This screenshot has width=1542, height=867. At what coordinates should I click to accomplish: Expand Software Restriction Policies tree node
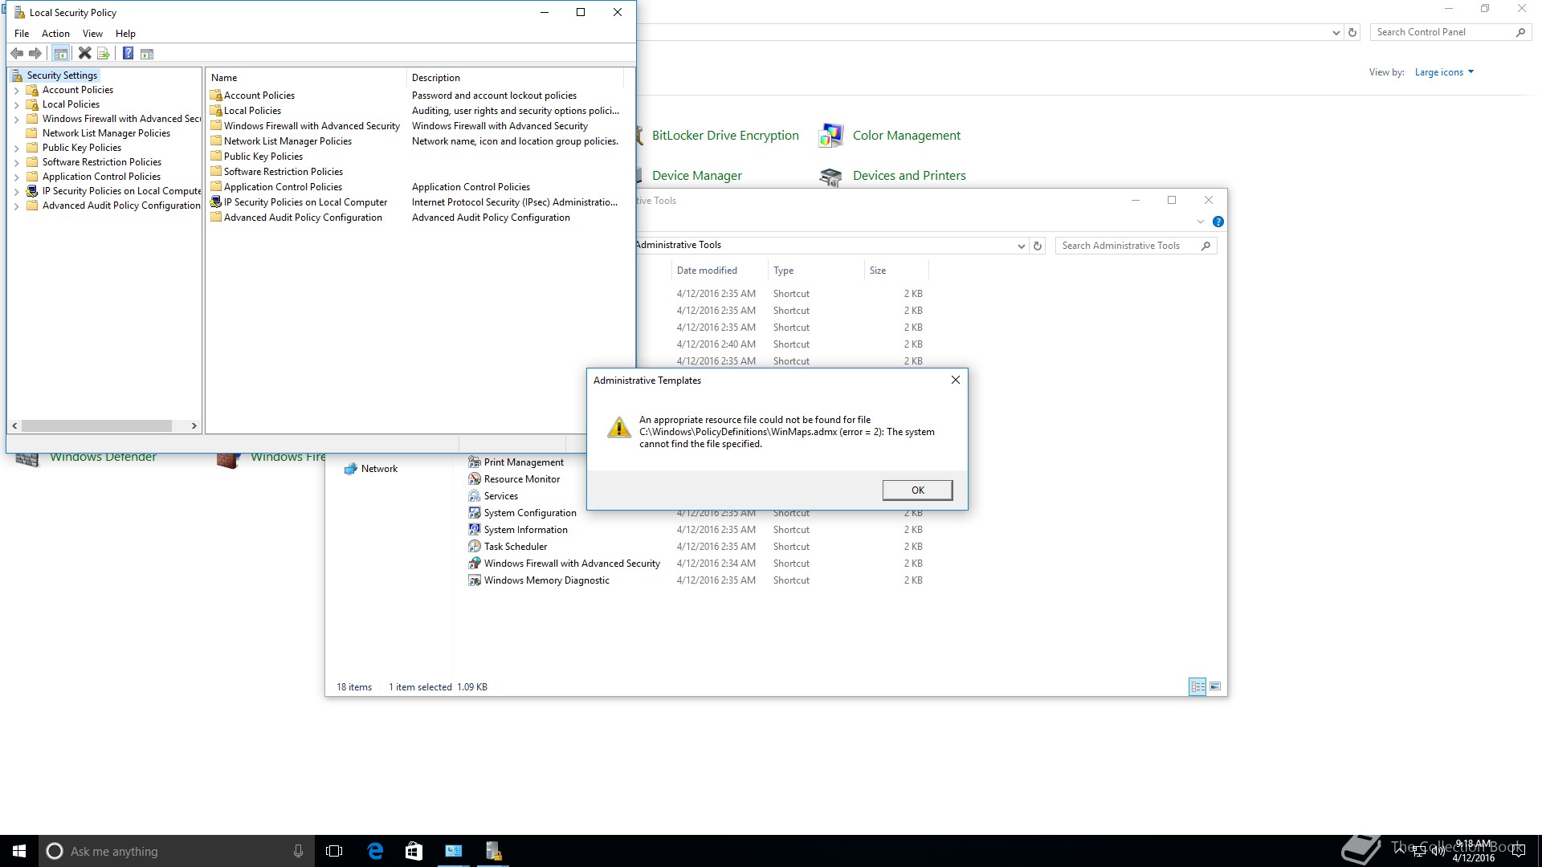[16, 163]
